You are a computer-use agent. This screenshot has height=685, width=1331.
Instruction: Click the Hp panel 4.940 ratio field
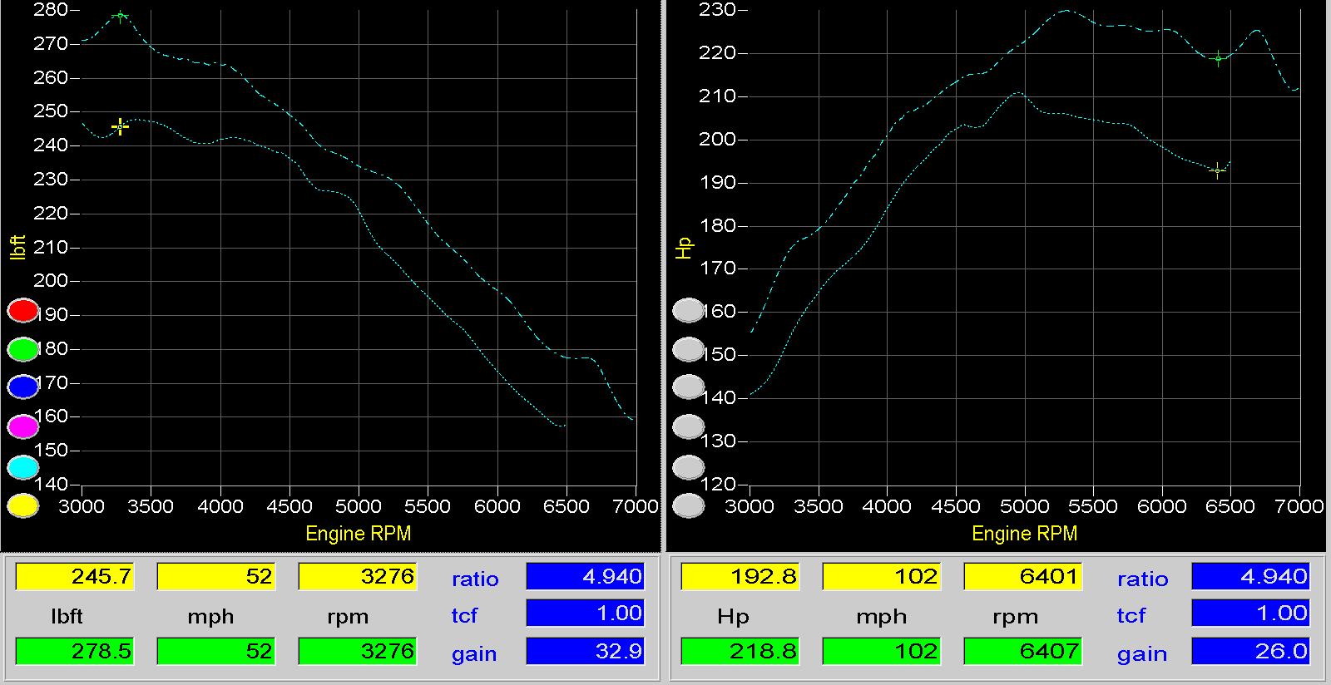1251,576
